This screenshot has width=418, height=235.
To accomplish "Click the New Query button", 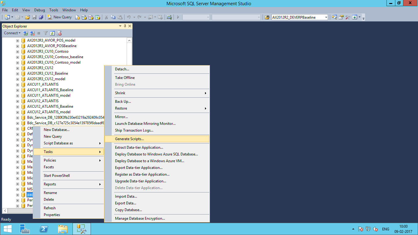I will 59,17.
